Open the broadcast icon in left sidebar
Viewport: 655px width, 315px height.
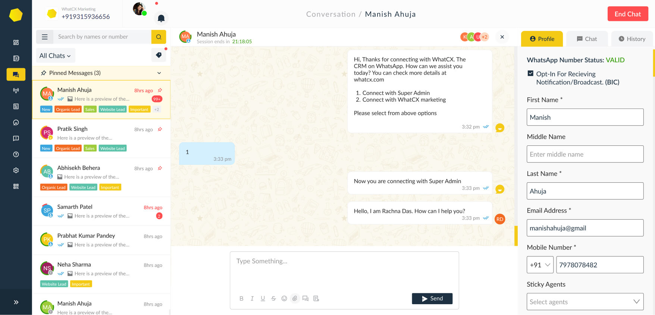[16, 90]
